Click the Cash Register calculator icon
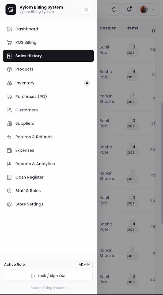This screenshot has width=163, height=295. (x=9, y=178)
